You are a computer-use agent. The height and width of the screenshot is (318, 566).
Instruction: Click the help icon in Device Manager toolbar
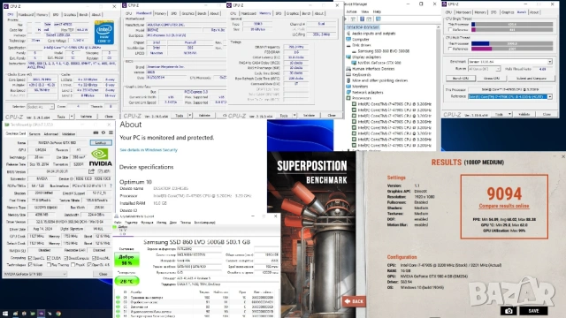pos(362,19)
